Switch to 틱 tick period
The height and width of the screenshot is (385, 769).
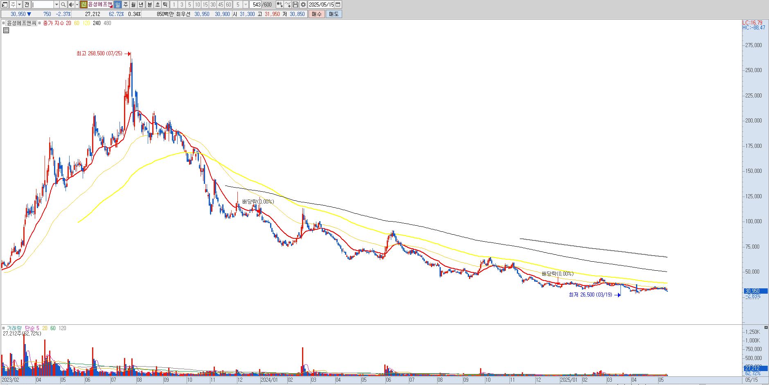tap(165, 5)
